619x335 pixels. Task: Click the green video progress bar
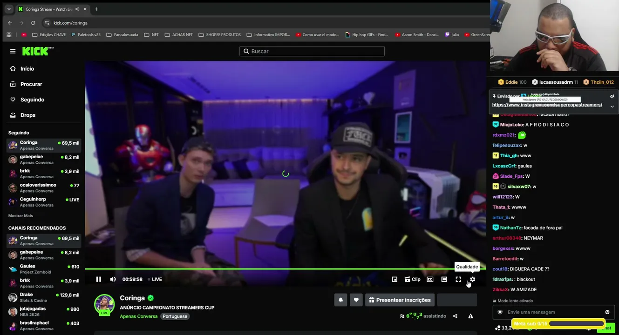[285, 269]
